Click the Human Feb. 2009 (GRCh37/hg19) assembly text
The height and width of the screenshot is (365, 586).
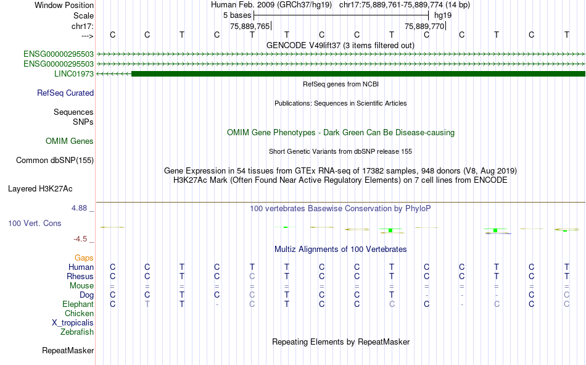pyautogui.click(x=271, y=5)
